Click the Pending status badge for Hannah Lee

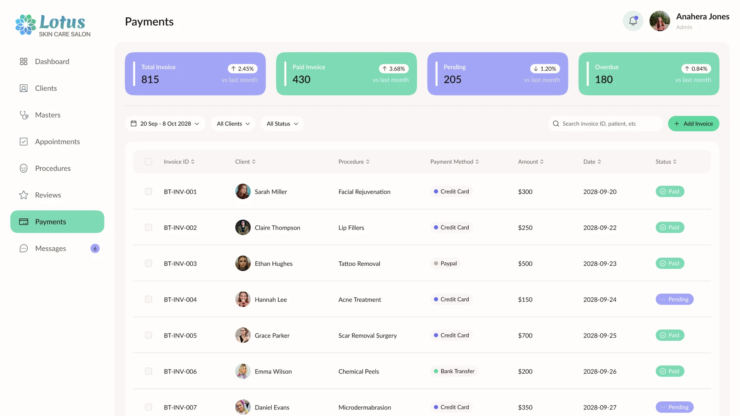tap(674, 299)
